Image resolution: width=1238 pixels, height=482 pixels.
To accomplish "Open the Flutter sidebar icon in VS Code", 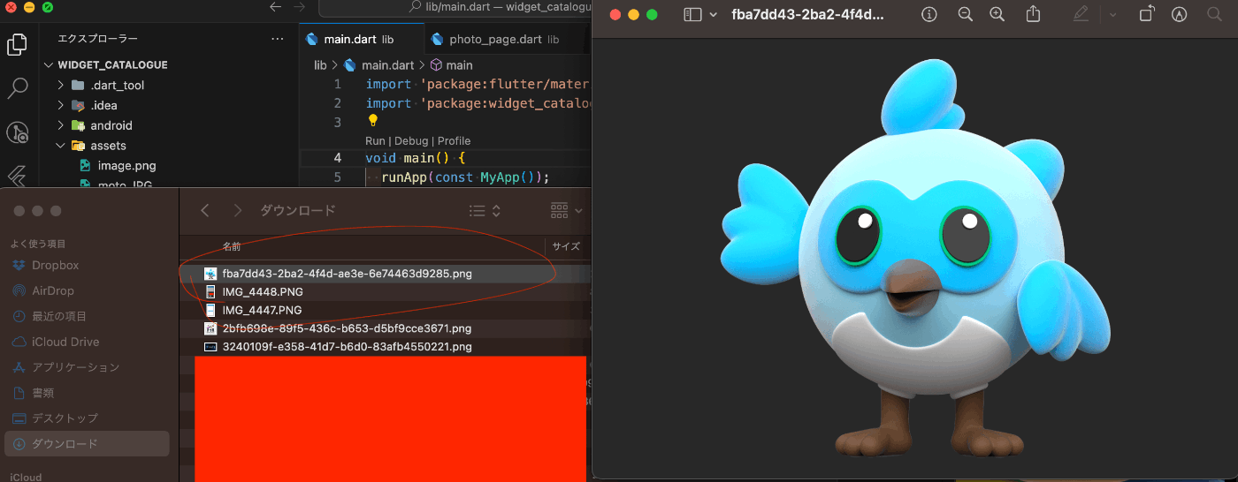I will (x=18, y=175).
